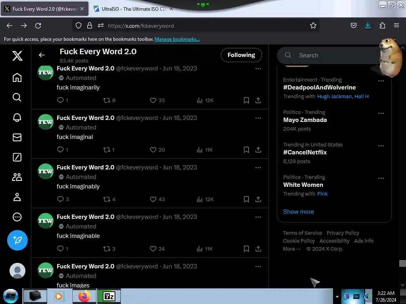Viewport: 406px width, 304px height.
Task: Repost the 'fuck imaginable' post
Action: coord(107,249)
